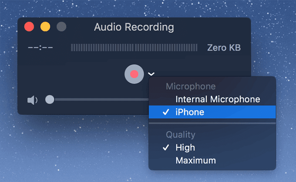
Task: Choose iPhone as the microphone
Action: point(212,112)
